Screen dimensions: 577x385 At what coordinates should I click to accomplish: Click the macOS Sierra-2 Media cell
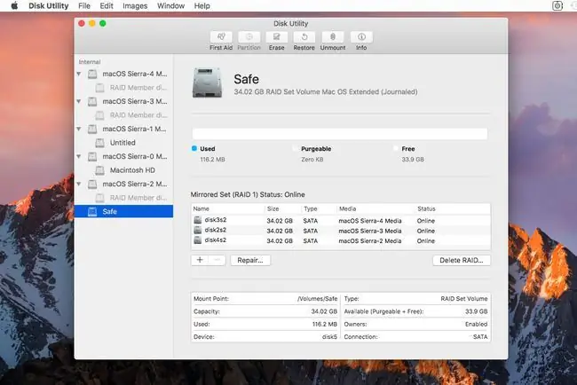pyautogui.click(x=370, y=241)
